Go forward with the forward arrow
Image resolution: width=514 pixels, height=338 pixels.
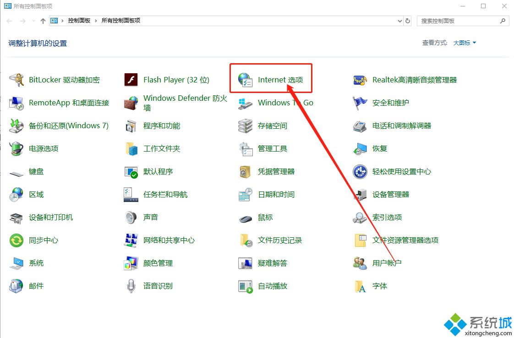coord(22,21)
